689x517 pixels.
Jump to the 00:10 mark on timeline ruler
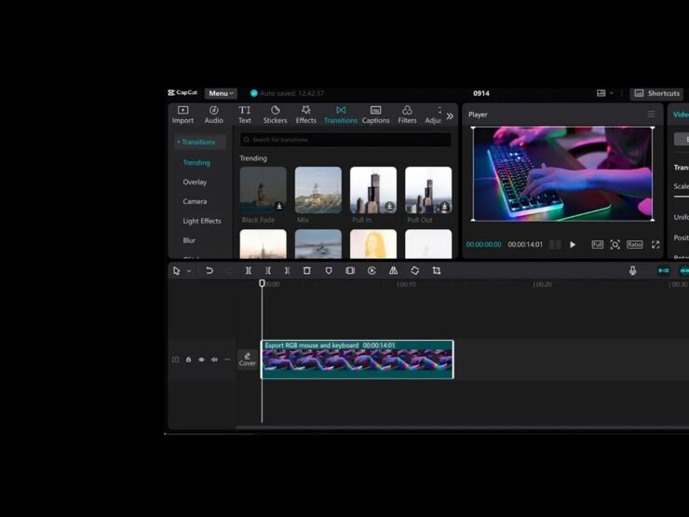pos(406,284)
